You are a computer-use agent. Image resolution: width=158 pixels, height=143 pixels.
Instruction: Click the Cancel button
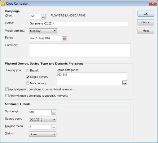pyautogui.click(x=146, y=22)
